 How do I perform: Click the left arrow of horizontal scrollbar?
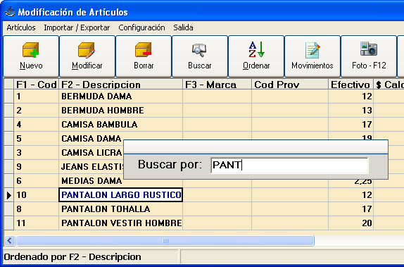pos(10,241)
